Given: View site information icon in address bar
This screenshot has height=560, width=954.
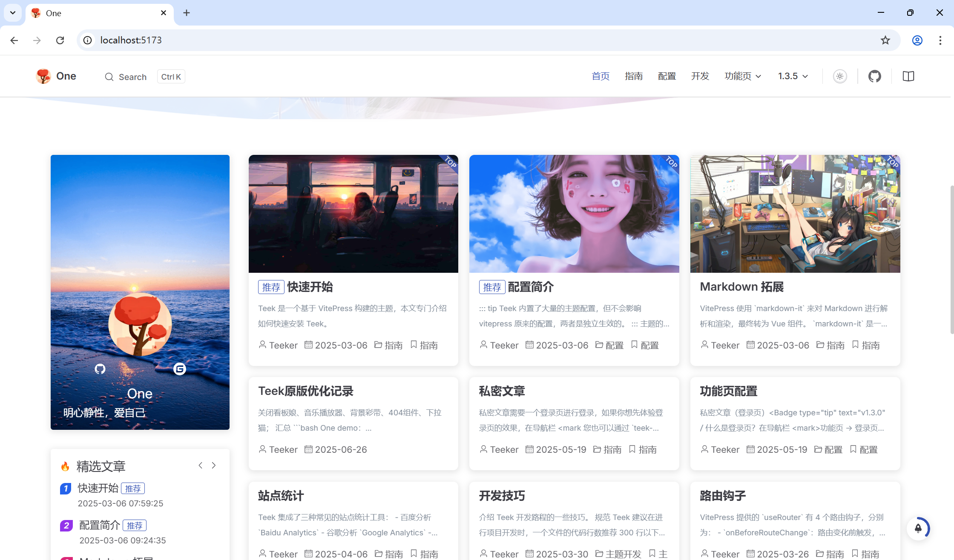Looking at the screenshot, I should point(87,40).
